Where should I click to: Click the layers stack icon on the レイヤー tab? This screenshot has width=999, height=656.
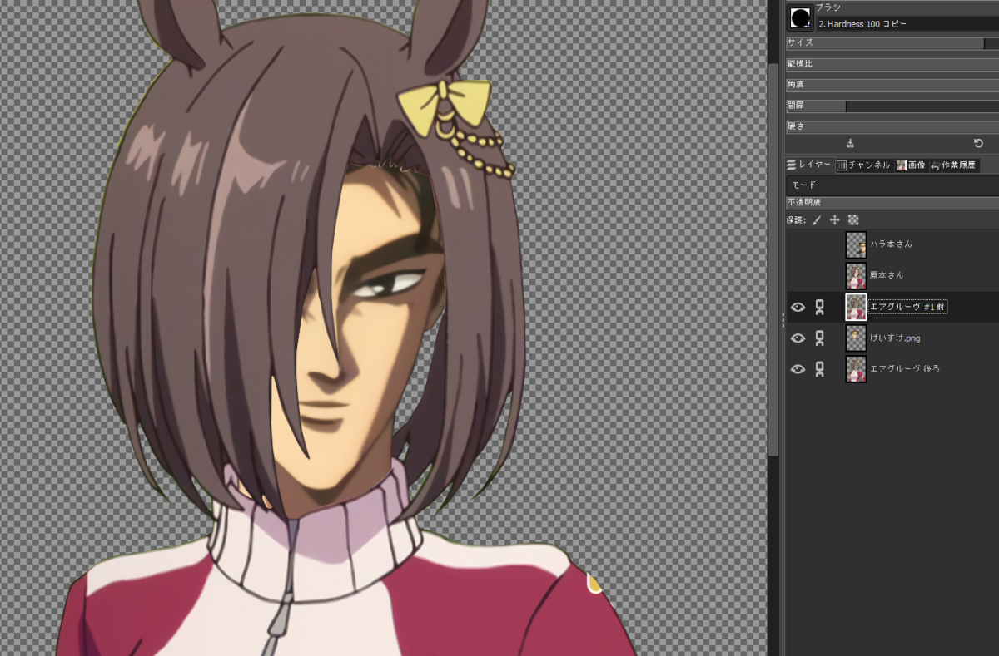tap(792, 164)
